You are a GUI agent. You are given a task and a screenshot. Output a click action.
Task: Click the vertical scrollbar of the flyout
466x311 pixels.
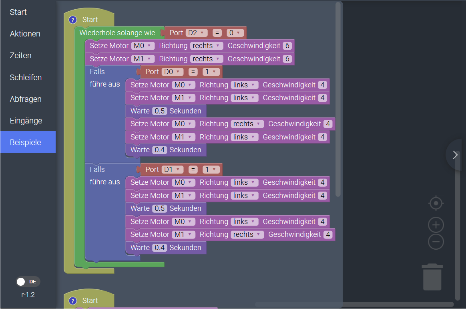click(338, 100)
